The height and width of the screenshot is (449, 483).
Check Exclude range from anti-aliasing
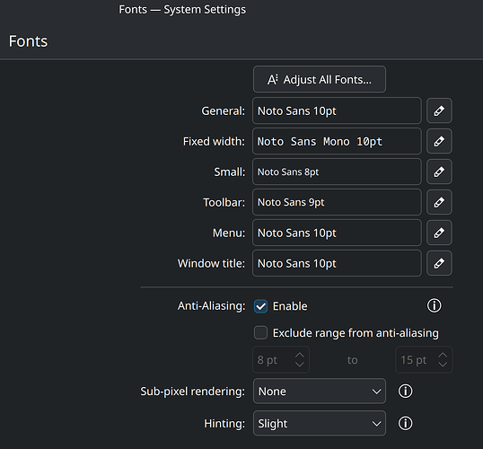click(x=260, y=333)
